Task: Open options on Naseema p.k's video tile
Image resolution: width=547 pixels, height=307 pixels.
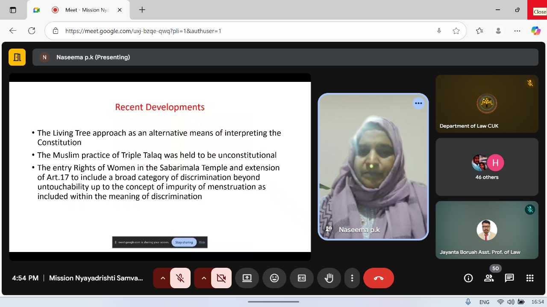Action: pyautogui.click(x=418, y=103)
